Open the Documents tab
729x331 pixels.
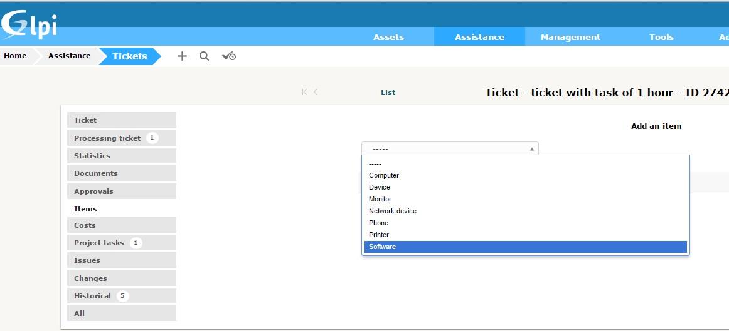(122, 173)
